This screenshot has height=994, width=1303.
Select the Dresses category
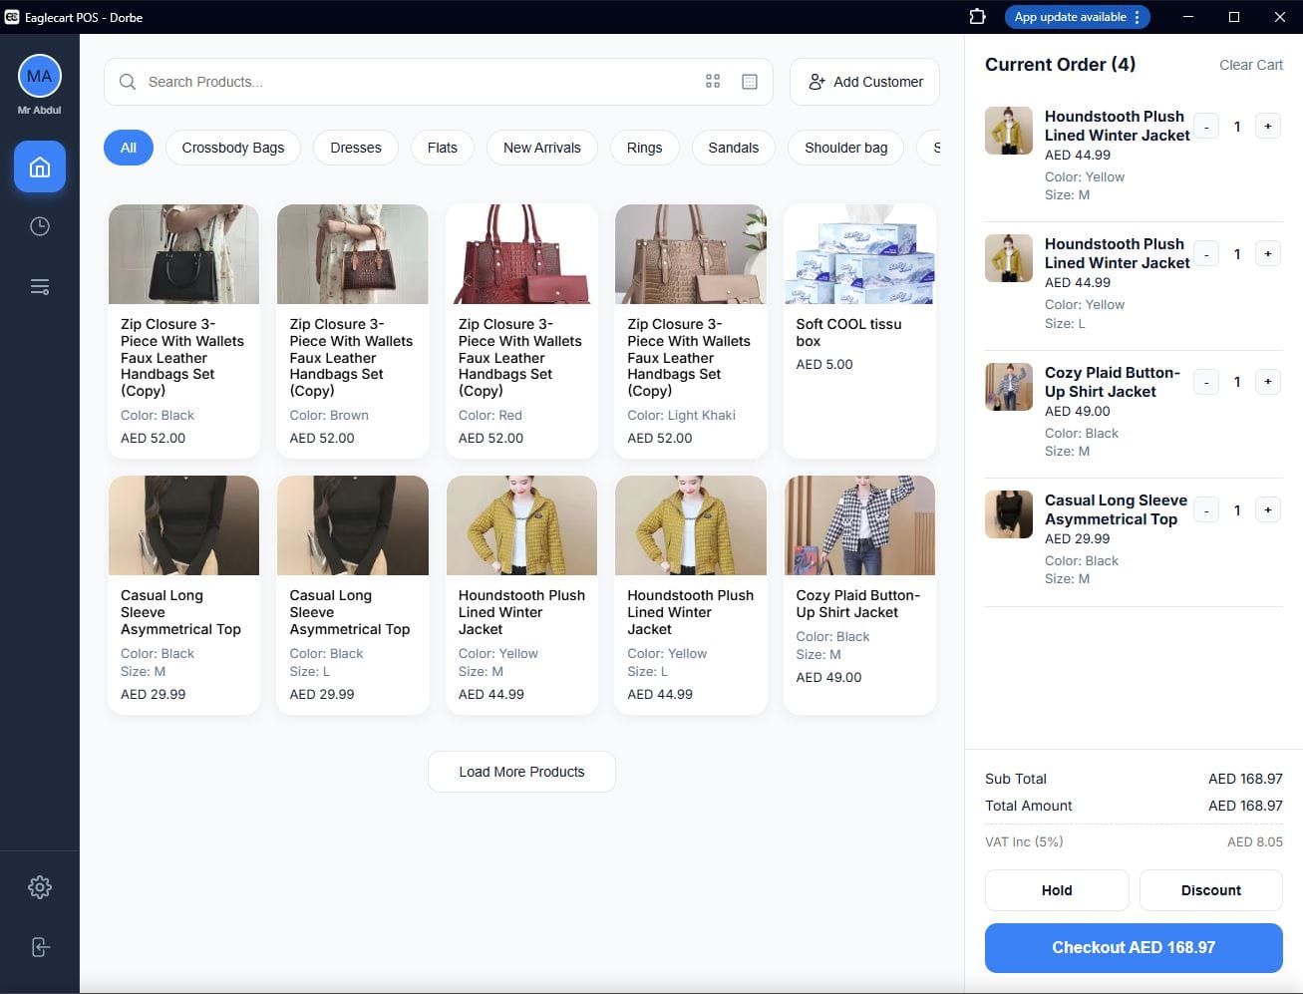pos(356,148)
